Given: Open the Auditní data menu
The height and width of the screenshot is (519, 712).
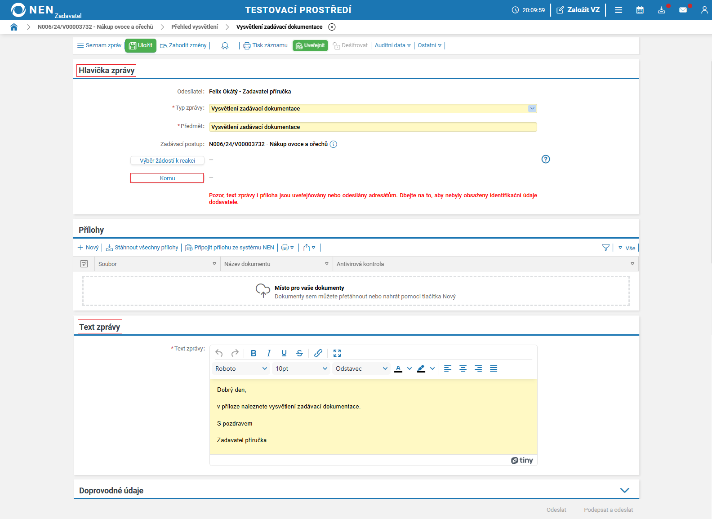Looking at the screenshot, I should coord(392,45).
